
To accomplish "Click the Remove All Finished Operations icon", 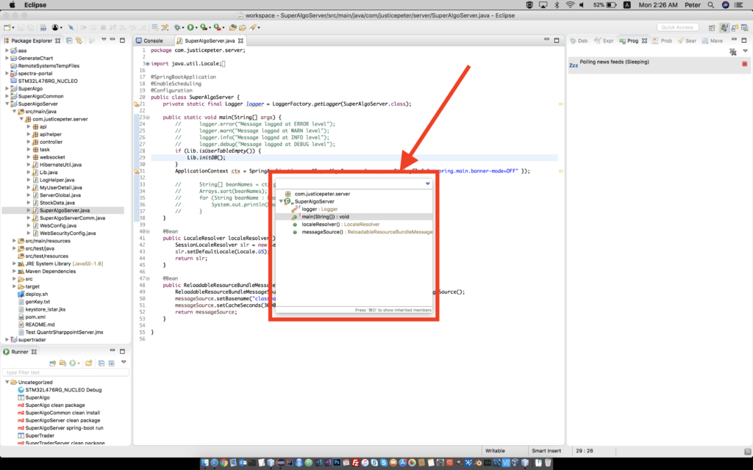I will click(x=733, y=51).
